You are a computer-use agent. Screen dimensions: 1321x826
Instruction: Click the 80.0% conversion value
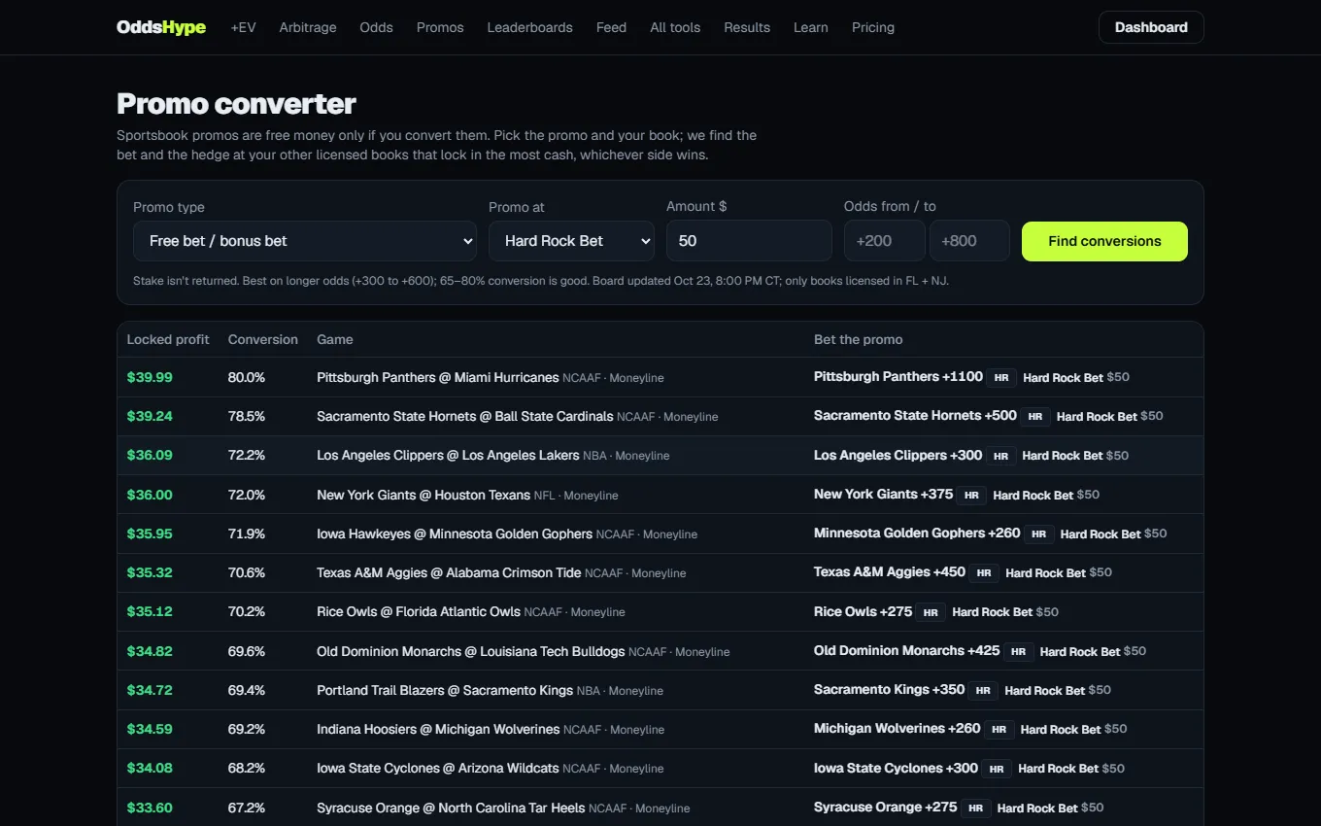247,377
